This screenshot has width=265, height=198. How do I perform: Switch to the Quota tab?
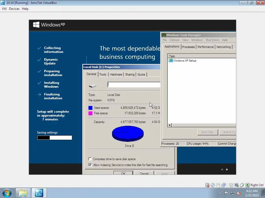pyautogui.click(x=141, y=75)
